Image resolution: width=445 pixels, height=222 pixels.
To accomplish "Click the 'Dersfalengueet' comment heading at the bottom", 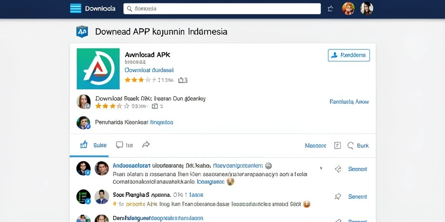I will [x=158, y=219].
